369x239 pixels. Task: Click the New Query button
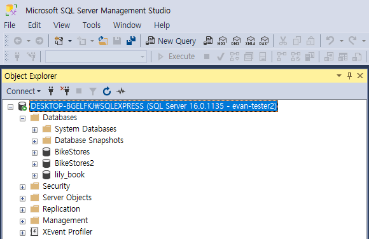(171, 41)
